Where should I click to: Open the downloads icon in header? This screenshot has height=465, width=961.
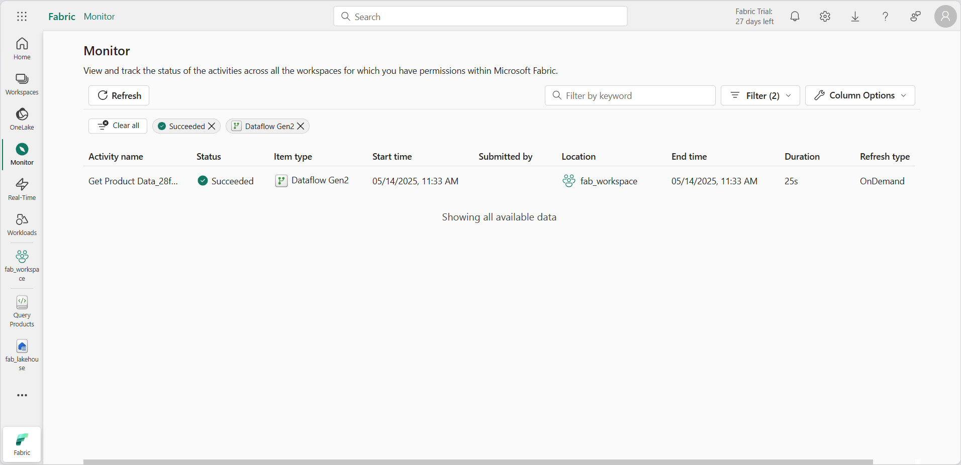coord(855,17)
